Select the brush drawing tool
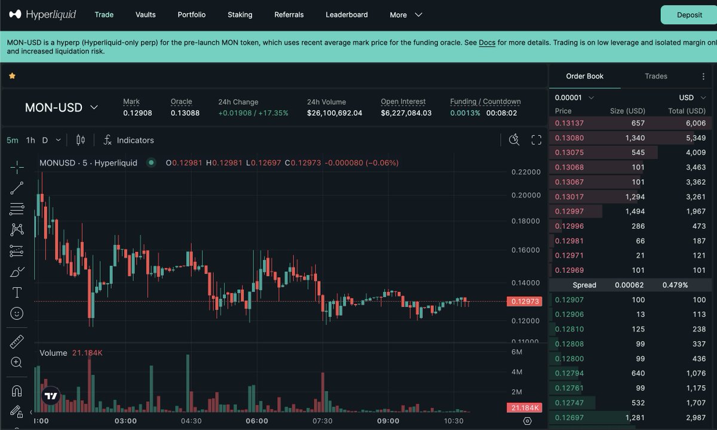The width and height of the screenshot is (717, 430). (17, 272)
